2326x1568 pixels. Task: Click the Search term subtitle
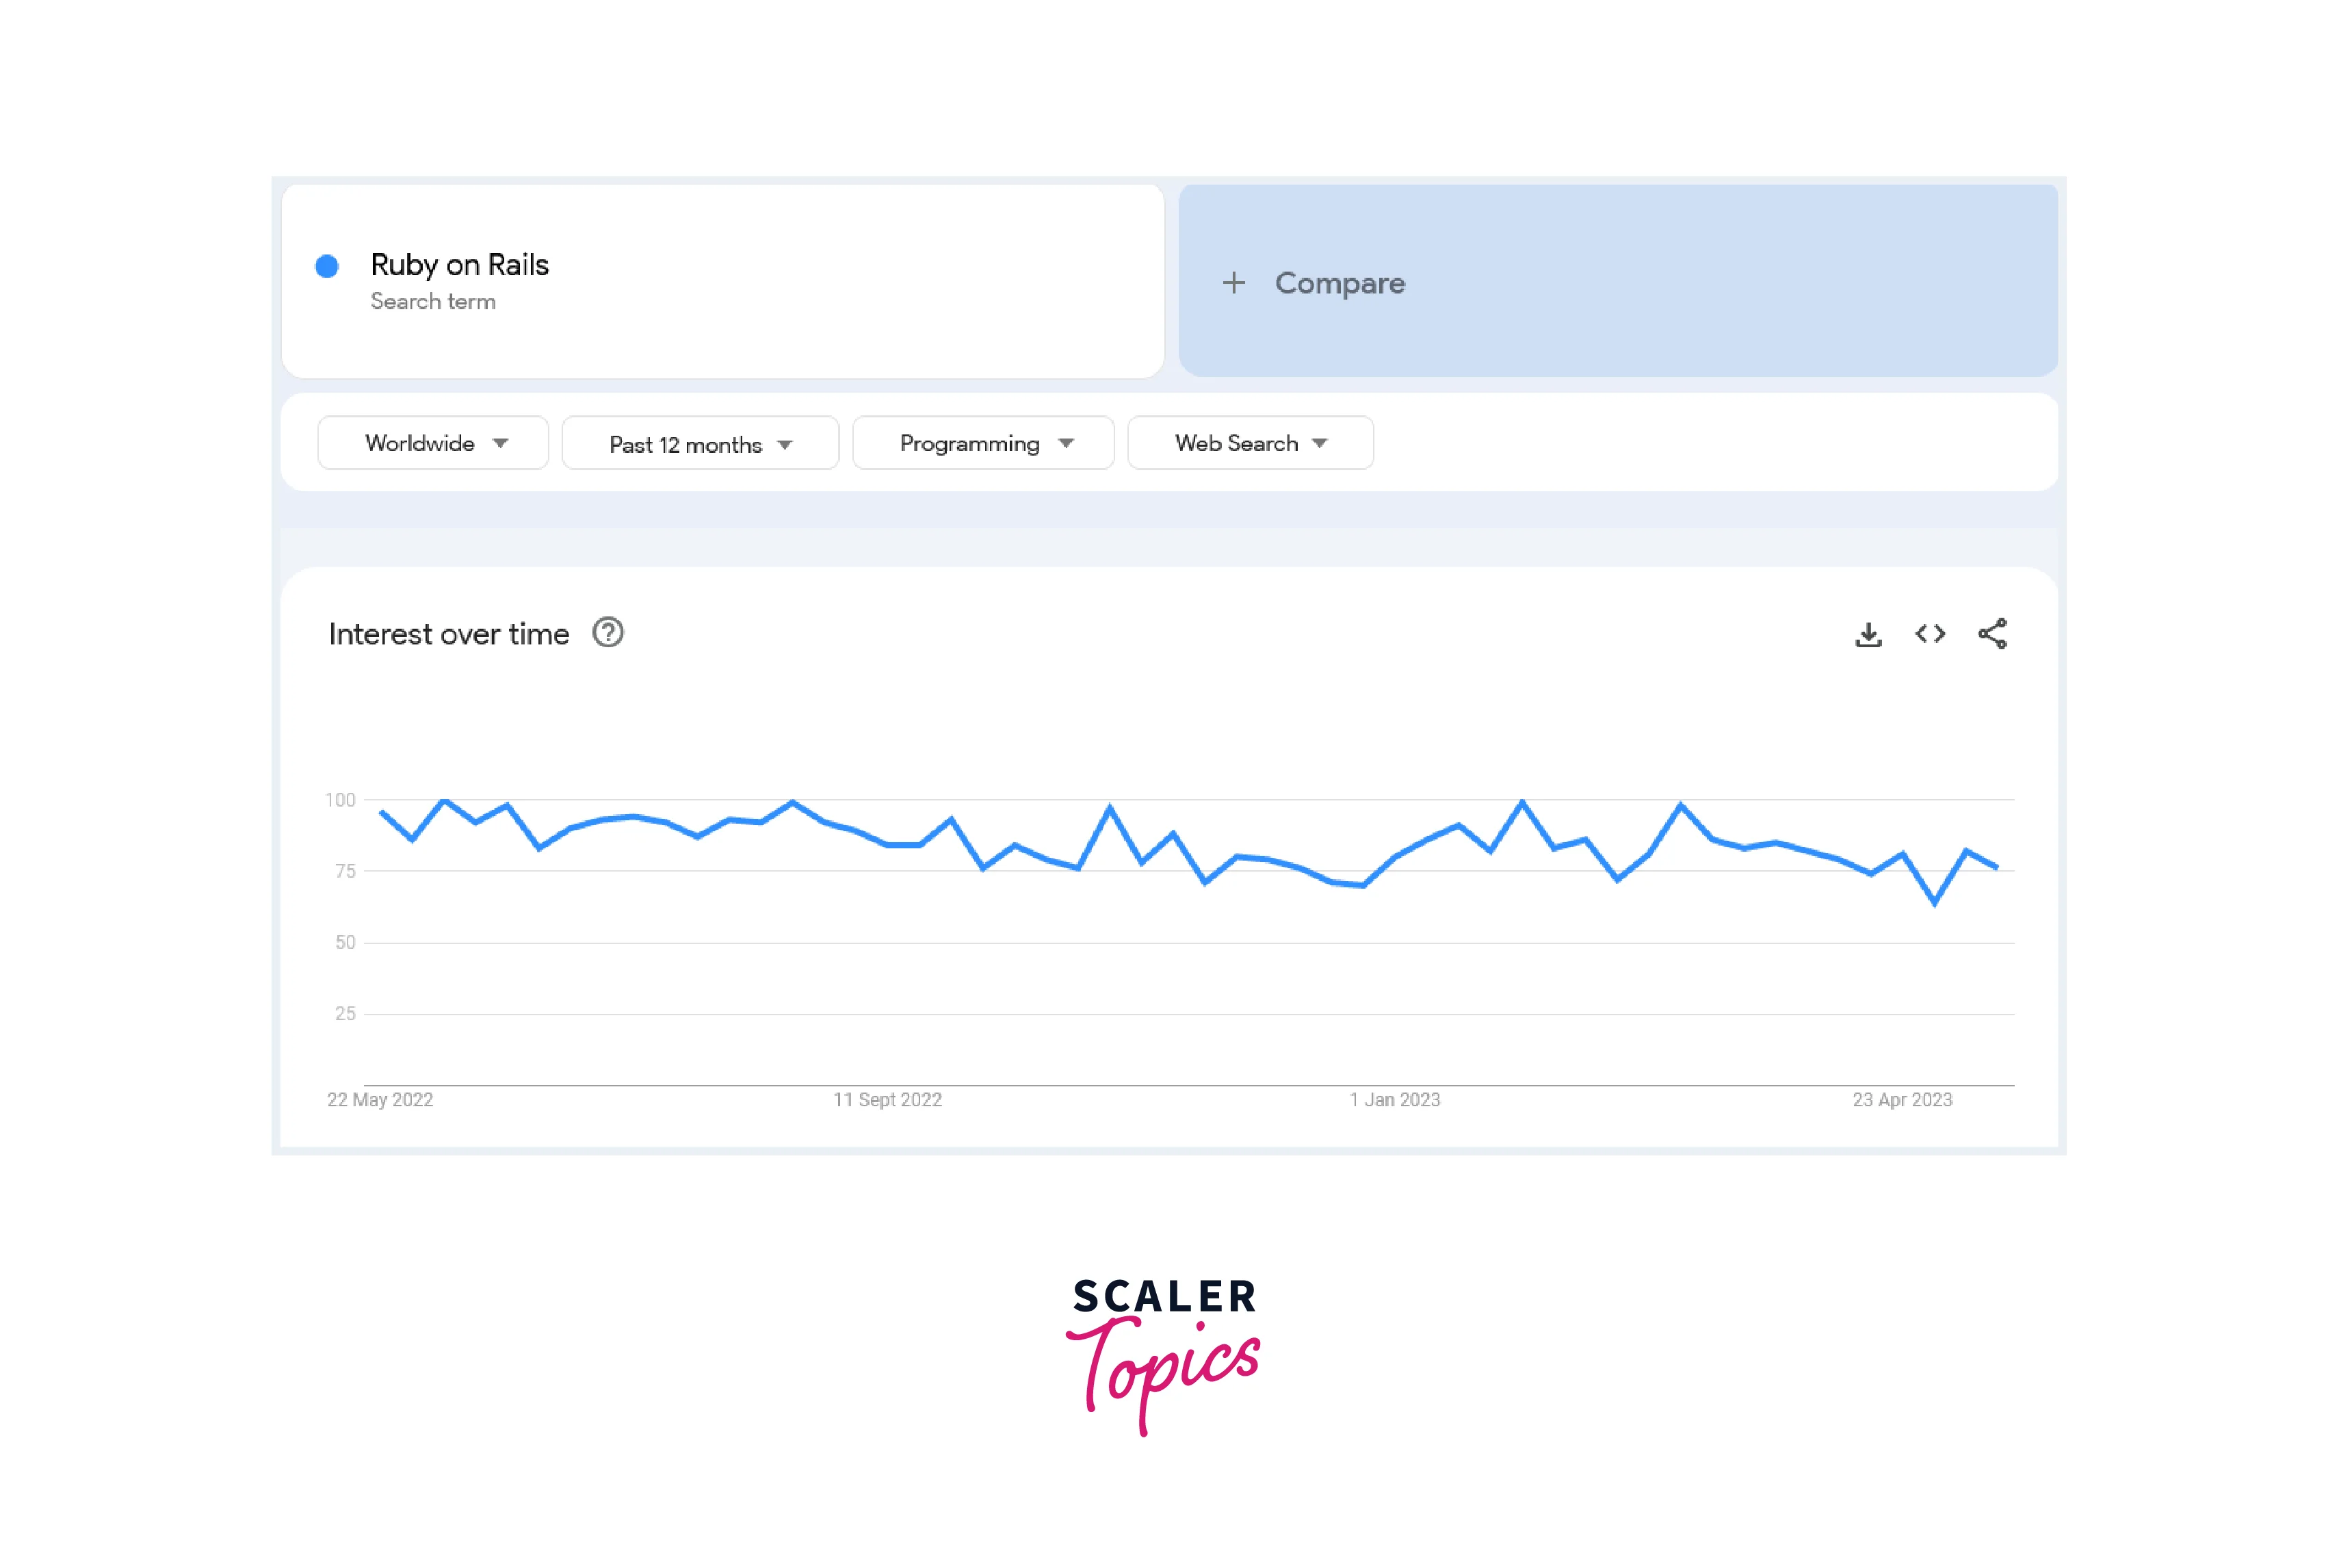433,302
